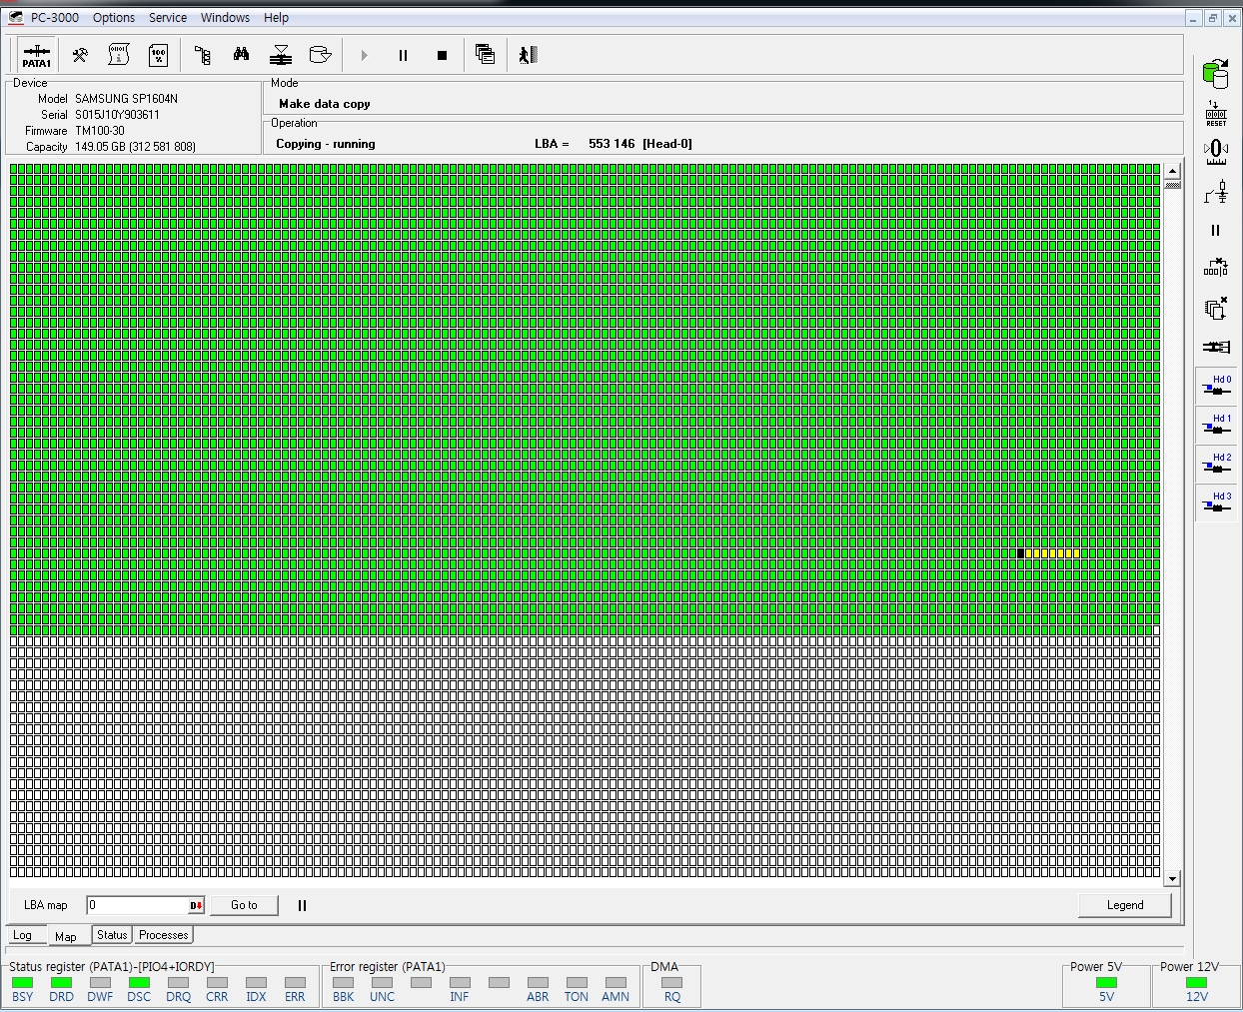
Task: Open the Windows menu
Action: pyautogui.click(x=225, y=18)
